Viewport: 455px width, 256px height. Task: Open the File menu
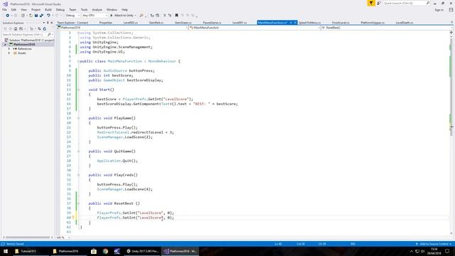point(5,9)
